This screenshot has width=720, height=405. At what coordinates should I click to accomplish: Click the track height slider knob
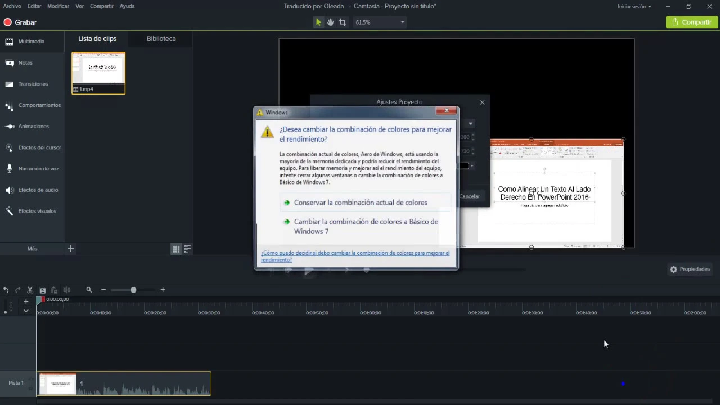click(x=6, y=312)
